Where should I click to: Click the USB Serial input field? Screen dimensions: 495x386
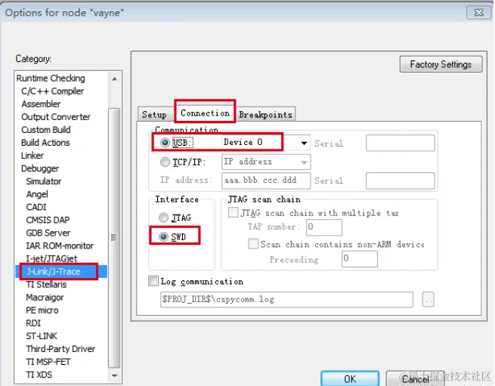tap(401, 143)
